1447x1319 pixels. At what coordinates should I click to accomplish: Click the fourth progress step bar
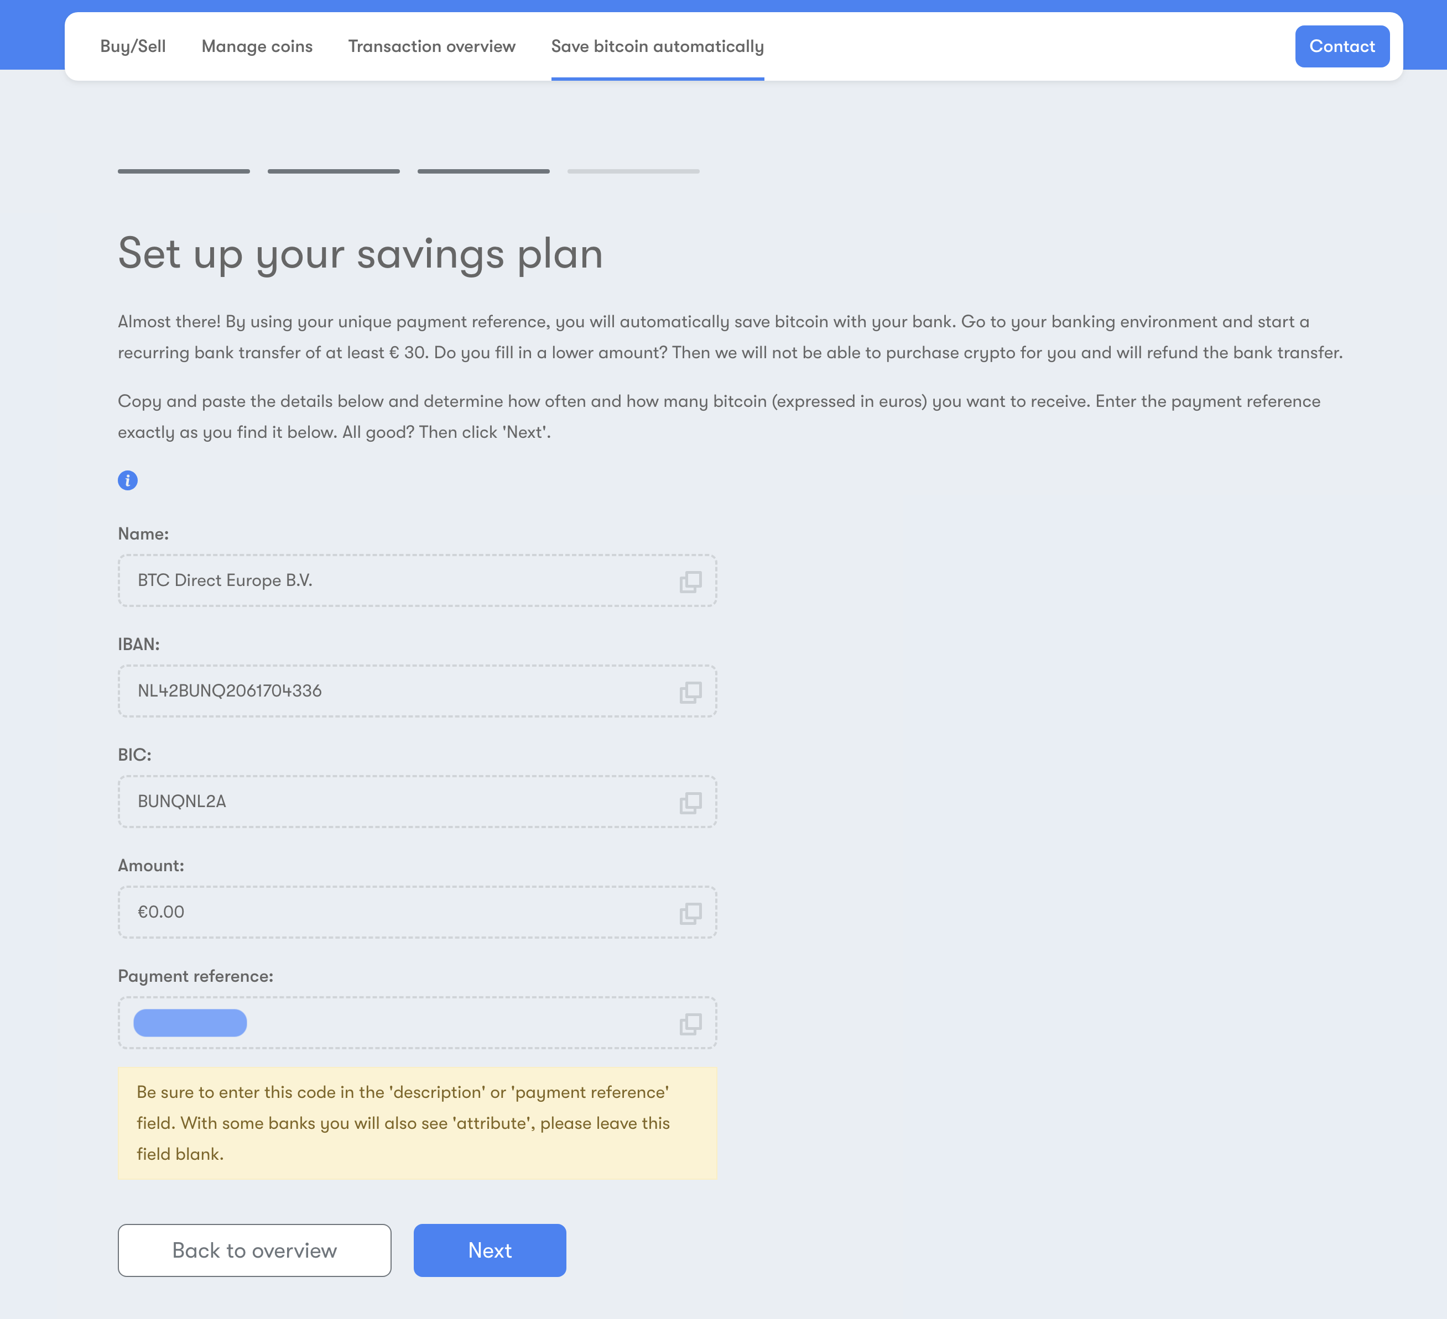pyautogui.click(x=633, y=171)
